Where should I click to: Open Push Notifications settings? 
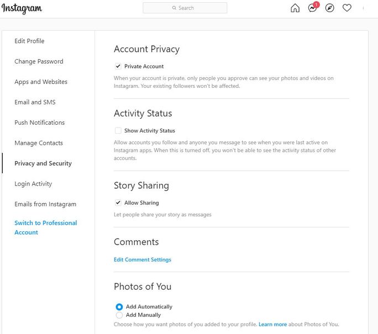40,123
